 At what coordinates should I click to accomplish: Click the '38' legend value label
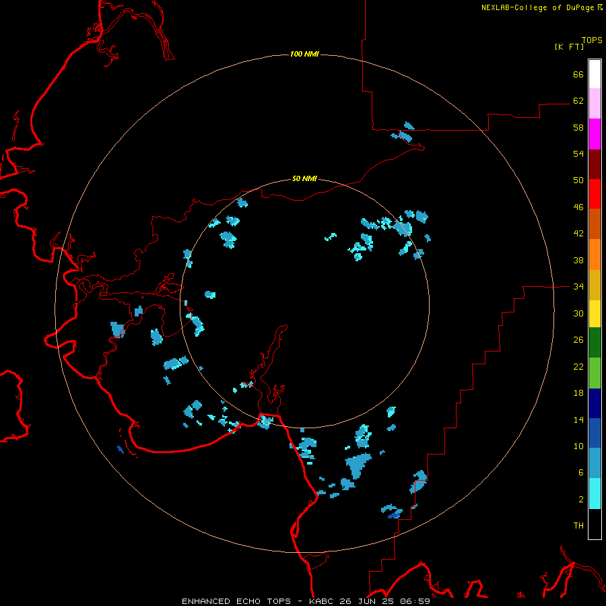pos(578,261)
